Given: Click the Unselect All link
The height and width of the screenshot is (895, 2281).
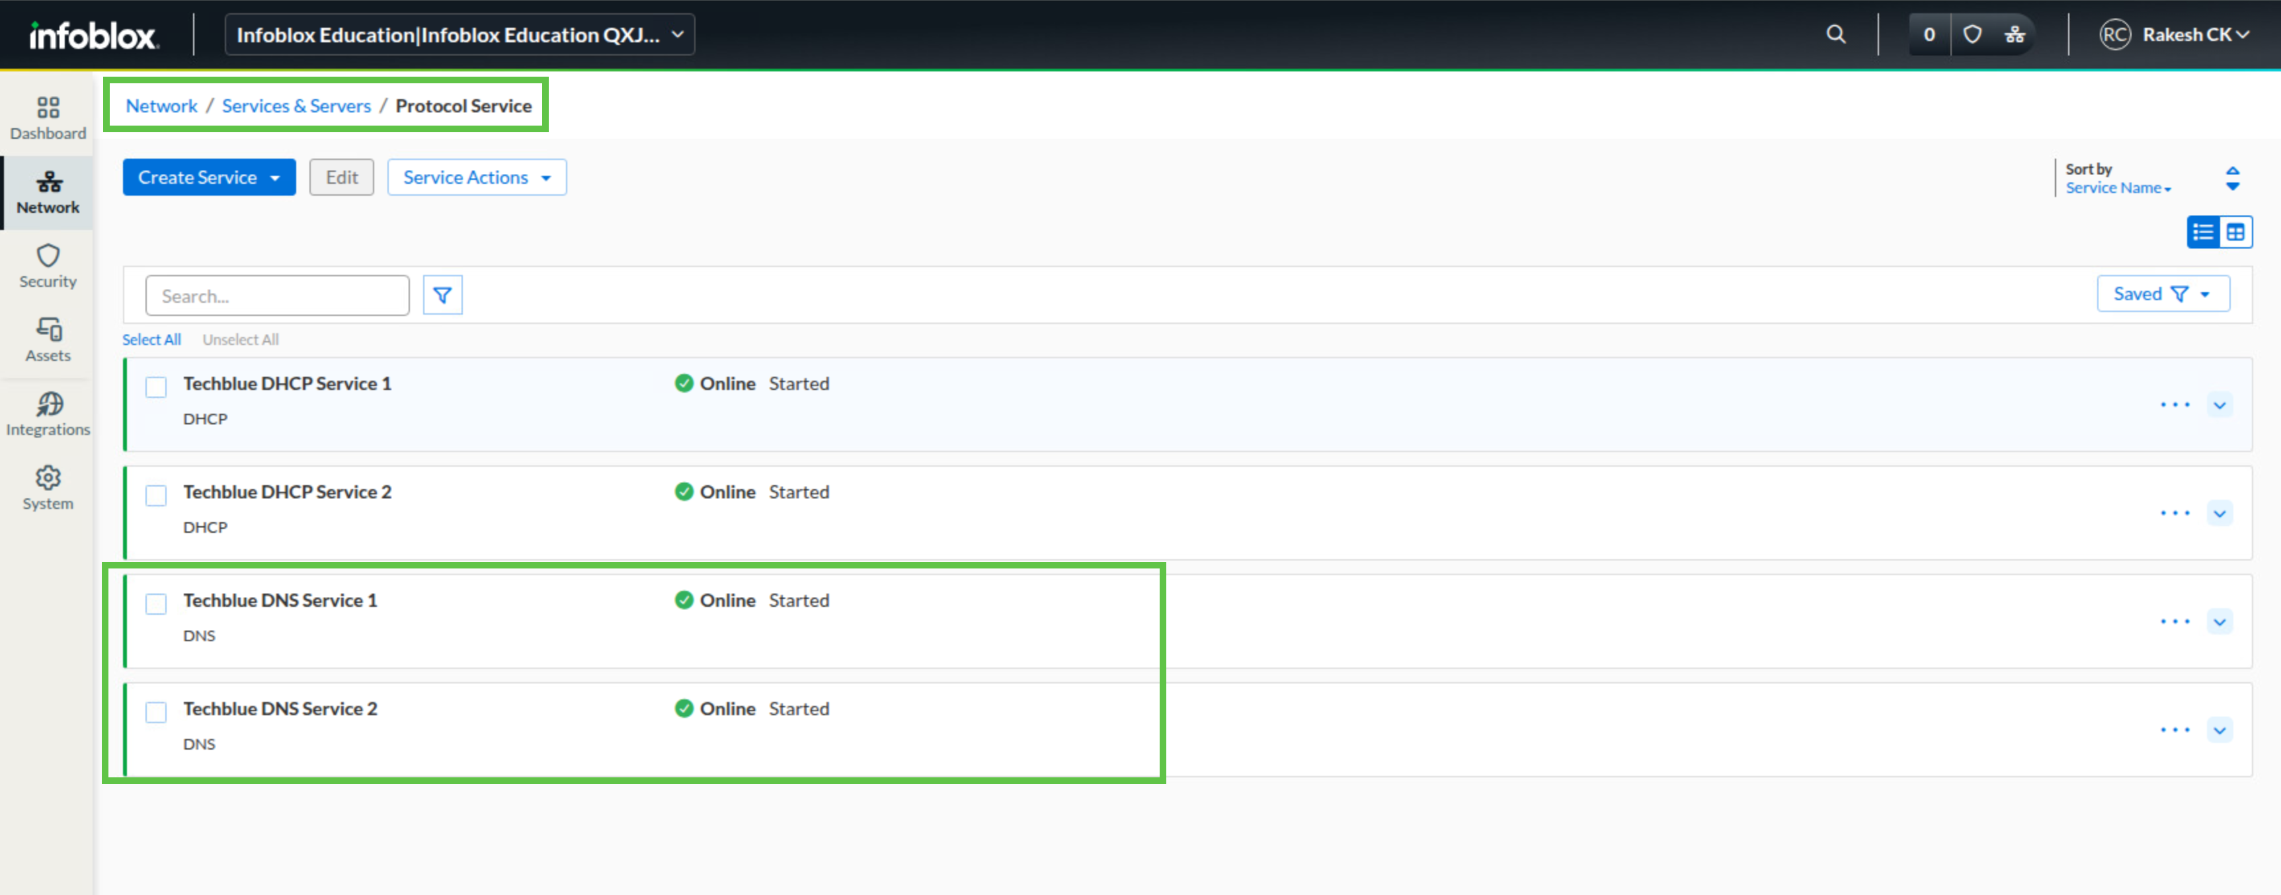Looking at the screenshot, I should point(240,339).
